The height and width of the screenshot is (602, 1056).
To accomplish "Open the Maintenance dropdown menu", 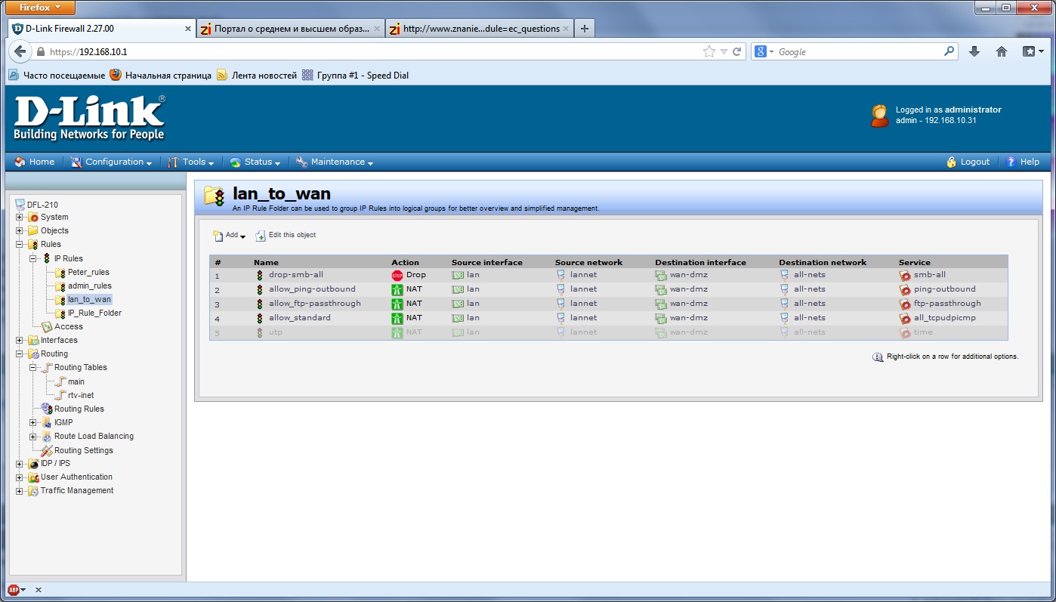I will point(334,162).
